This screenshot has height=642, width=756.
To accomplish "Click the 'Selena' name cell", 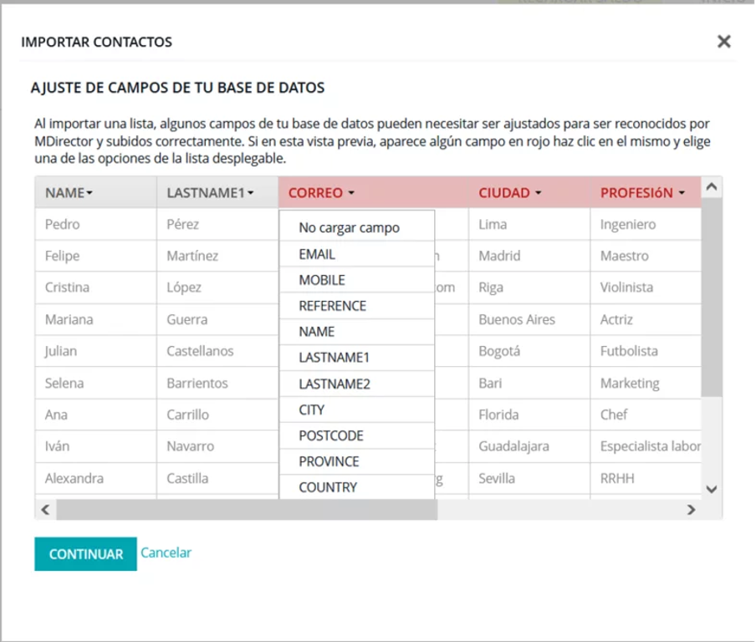I will [95, 383].
